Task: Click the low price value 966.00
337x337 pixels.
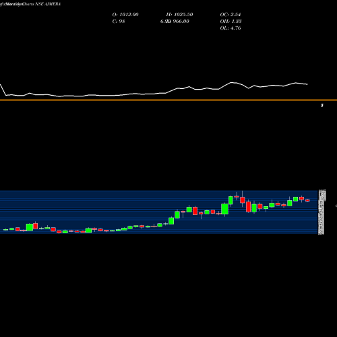Action: pos(181,22)
